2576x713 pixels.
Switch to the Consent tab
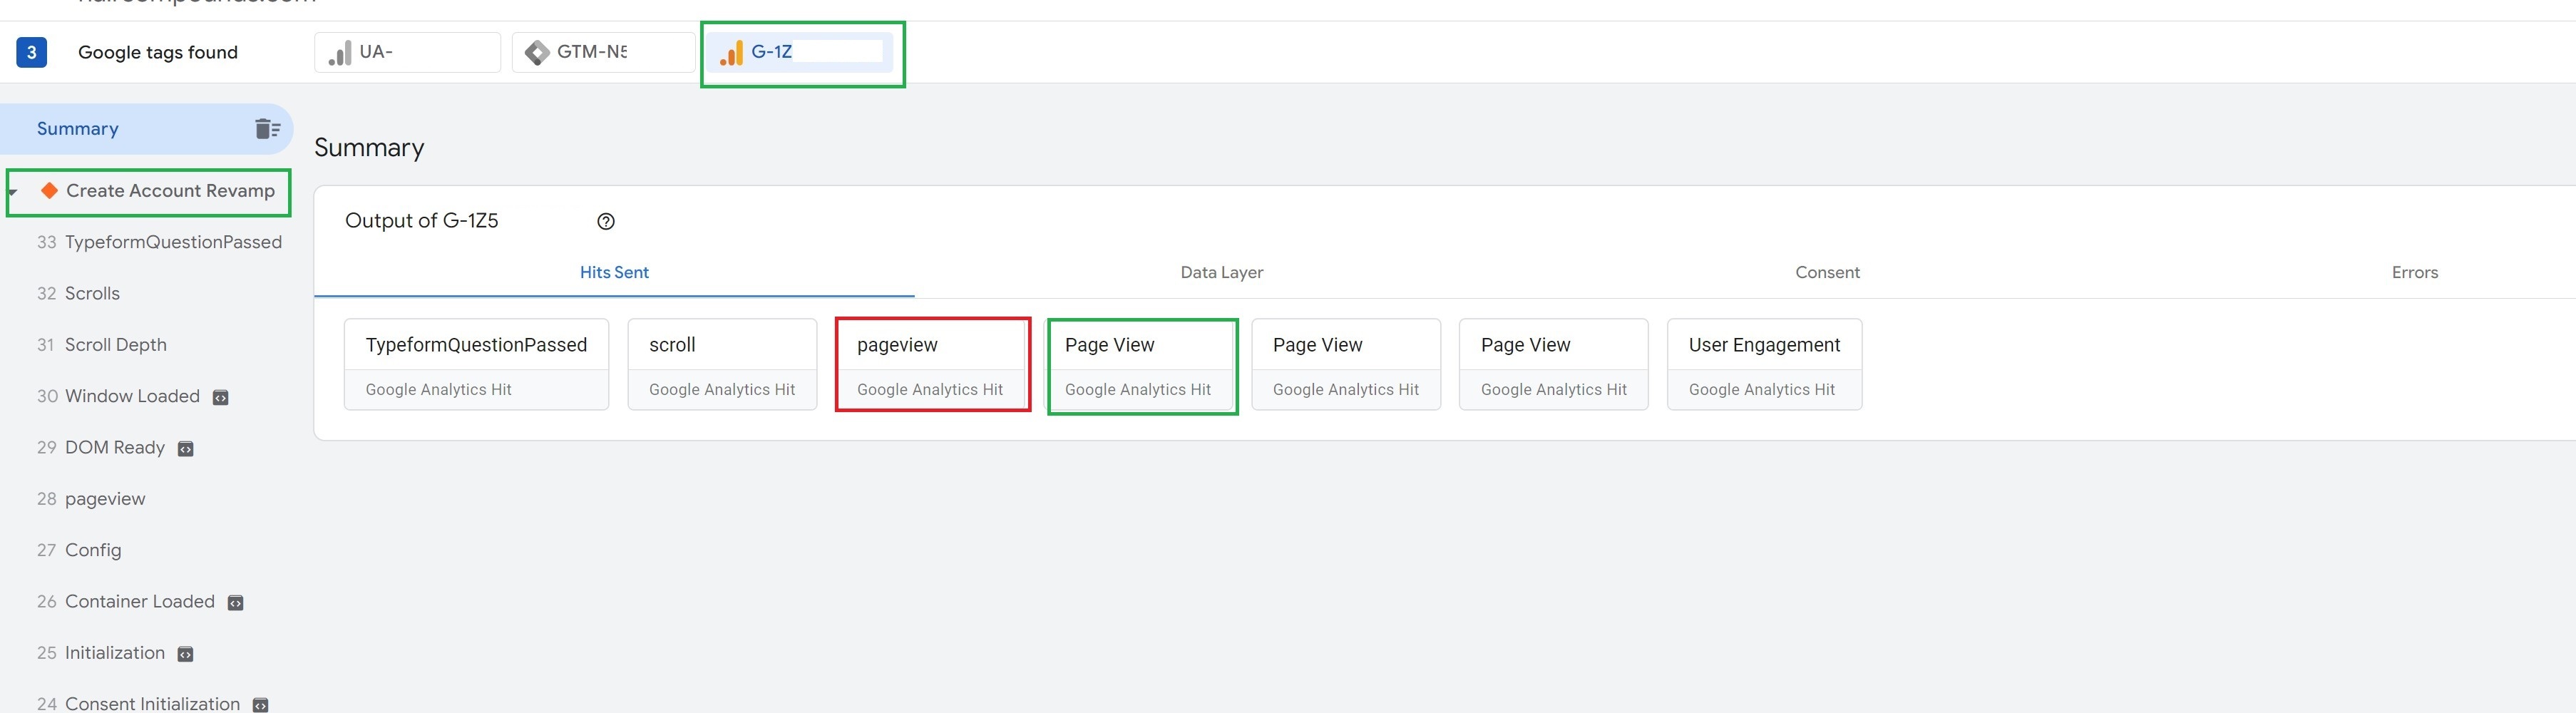click(1827, 272)
